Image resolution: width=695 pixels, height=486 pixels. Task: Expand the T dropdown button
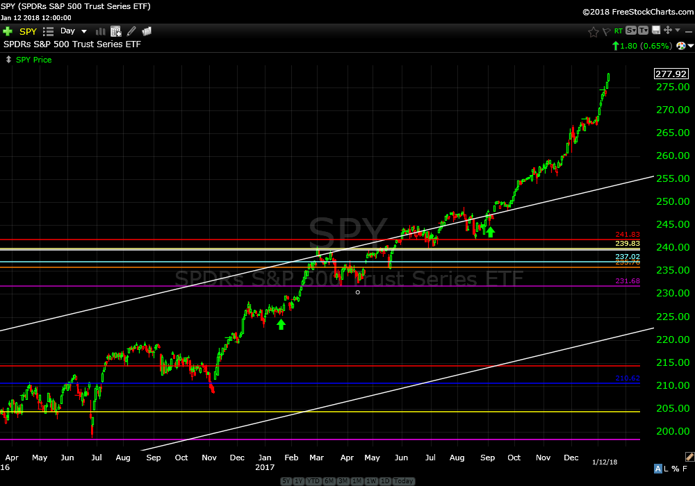point(644,31)
